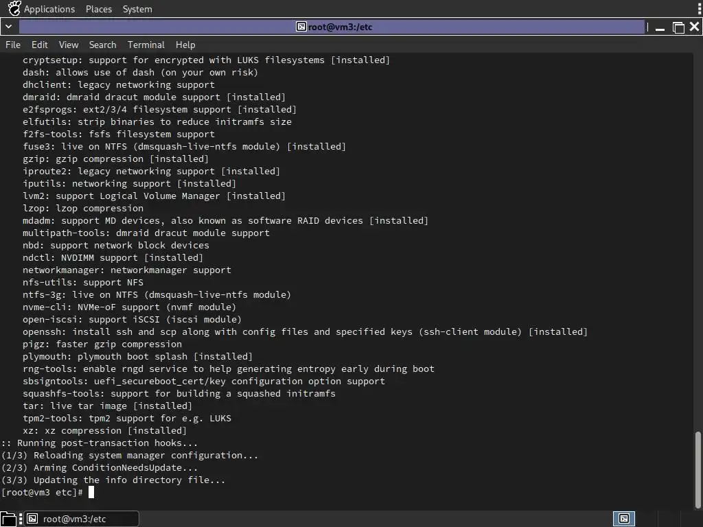Click the 'openssh: install ssh and scp' line

click(305, 332)
